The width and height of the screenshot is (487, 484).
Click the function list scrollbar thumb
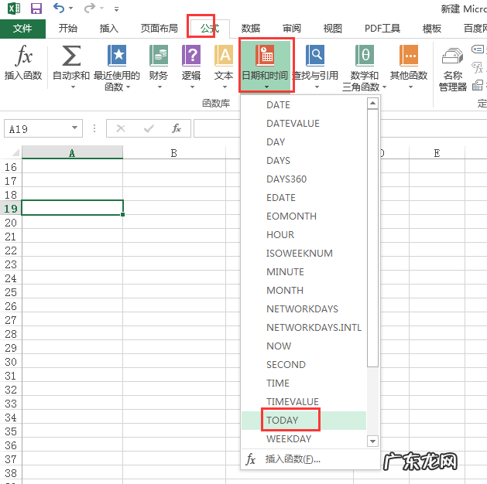point(372,238)
